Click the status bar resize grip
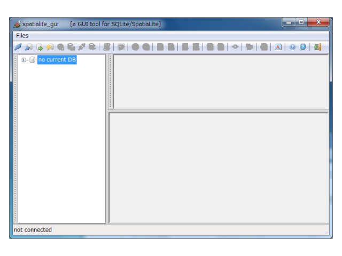Viewport: 342px width, 256px height. pos(327,233)
